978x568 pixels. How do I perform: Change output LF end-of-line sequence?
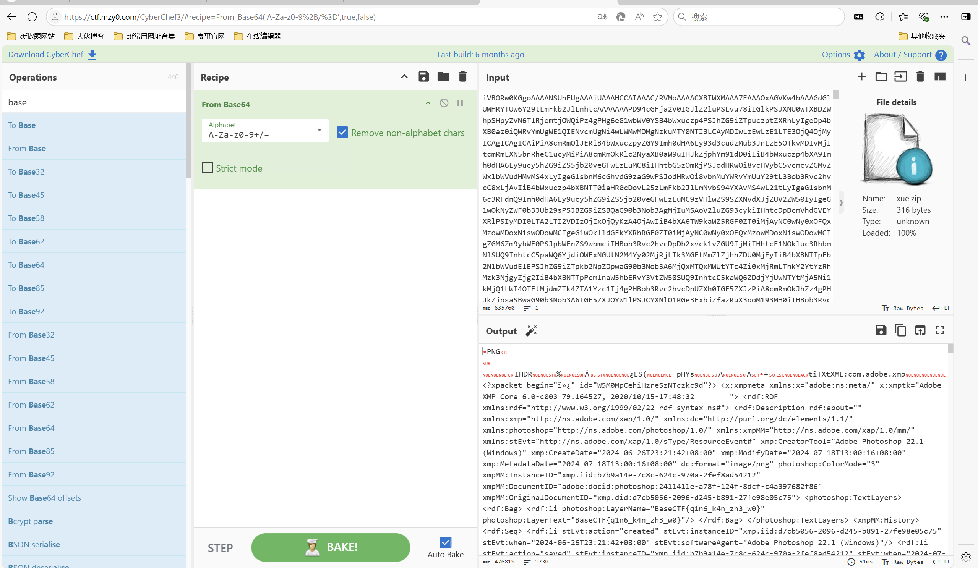(941, 562)
